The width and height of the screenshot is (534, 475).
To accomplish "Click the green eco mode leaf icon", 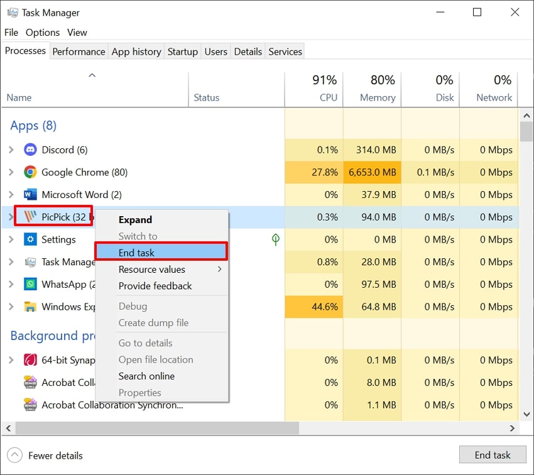I will pos(275,239).
